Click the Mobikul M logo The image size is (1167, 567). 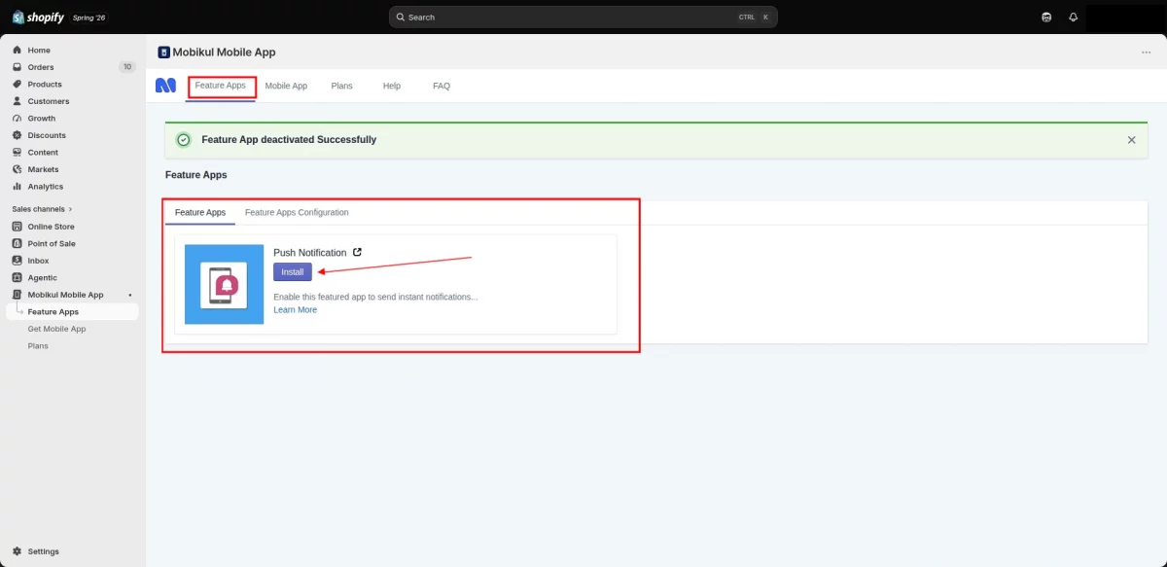pyautogui.click(x=166, y=86)
